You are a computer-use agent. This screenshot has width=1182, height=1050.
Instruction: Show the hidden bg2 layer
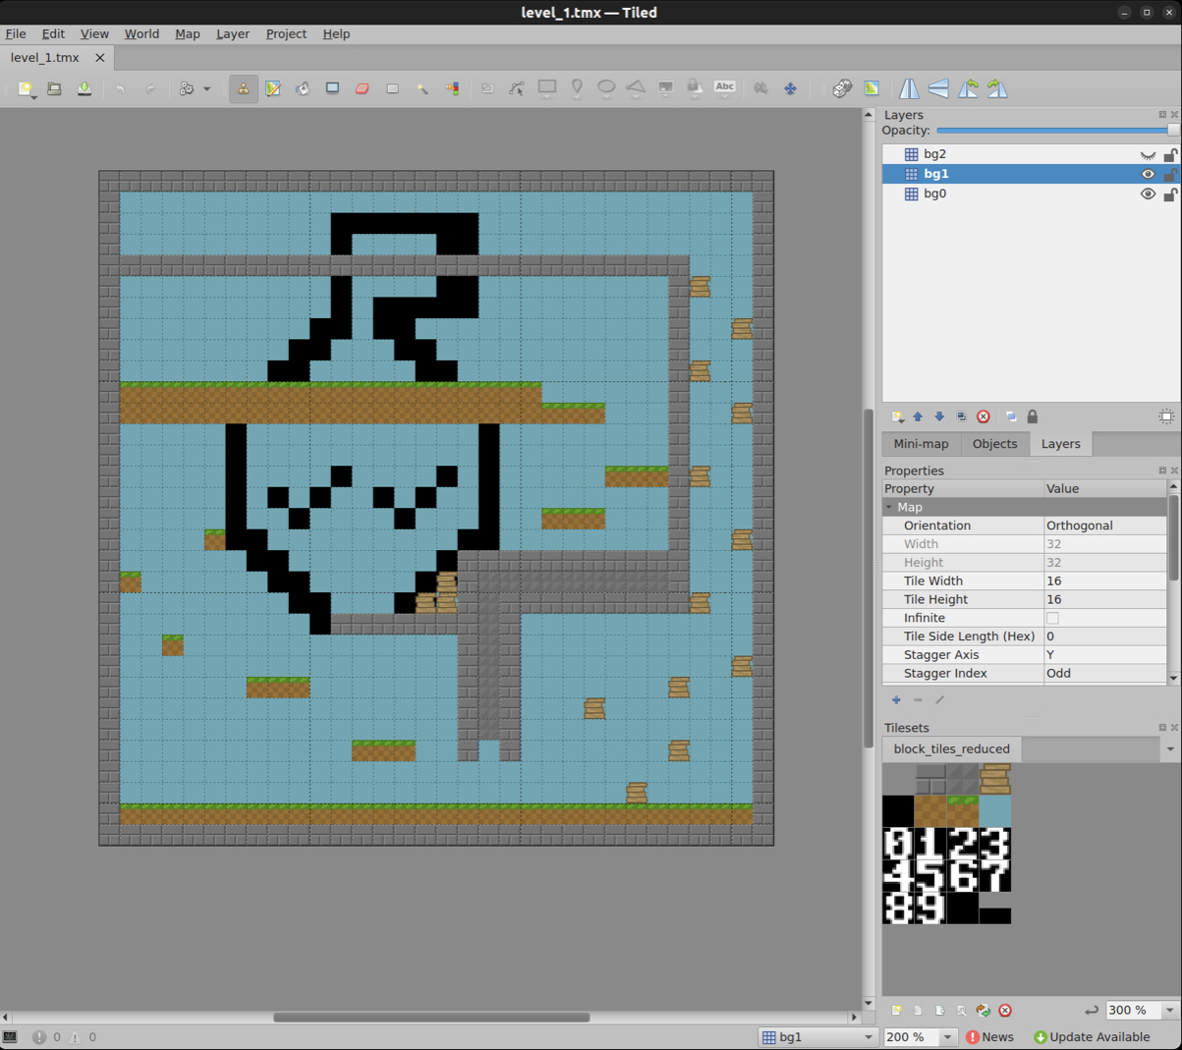(x=1148, y=154)
